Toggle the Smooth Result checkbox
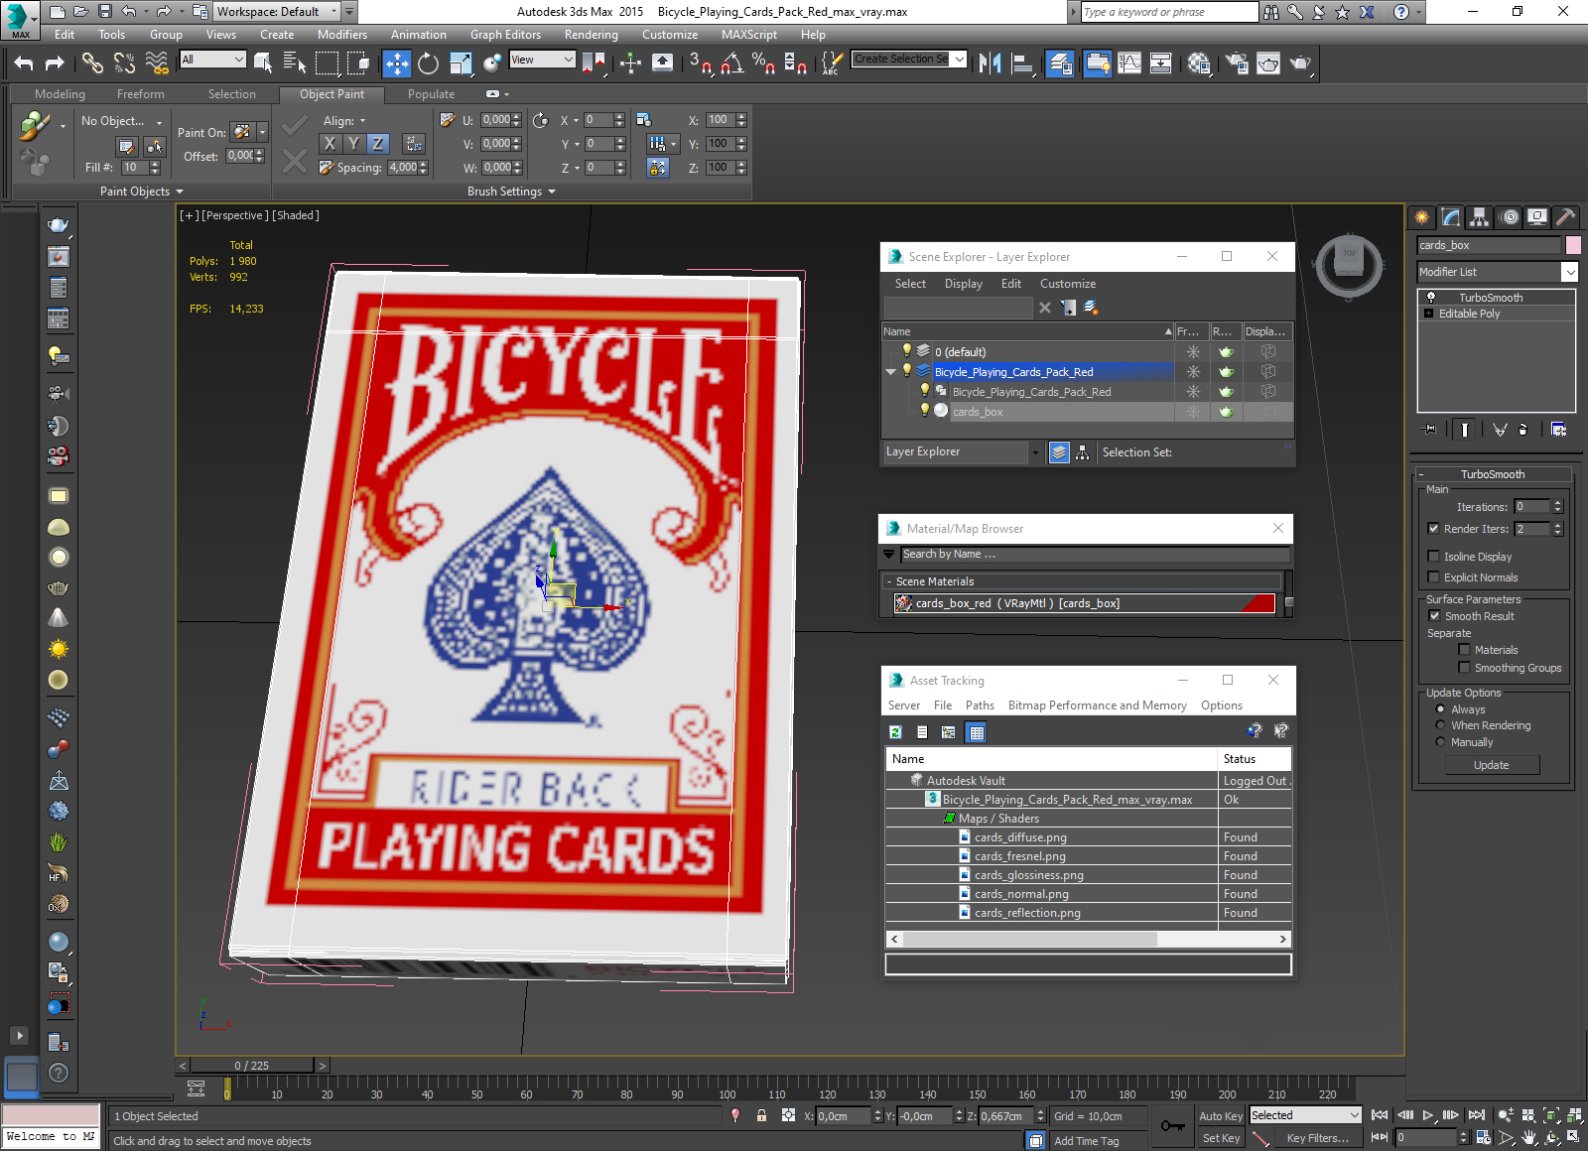This screenshot has height=1151, width=1588. pyautogui.click(x=1433, y=616)
